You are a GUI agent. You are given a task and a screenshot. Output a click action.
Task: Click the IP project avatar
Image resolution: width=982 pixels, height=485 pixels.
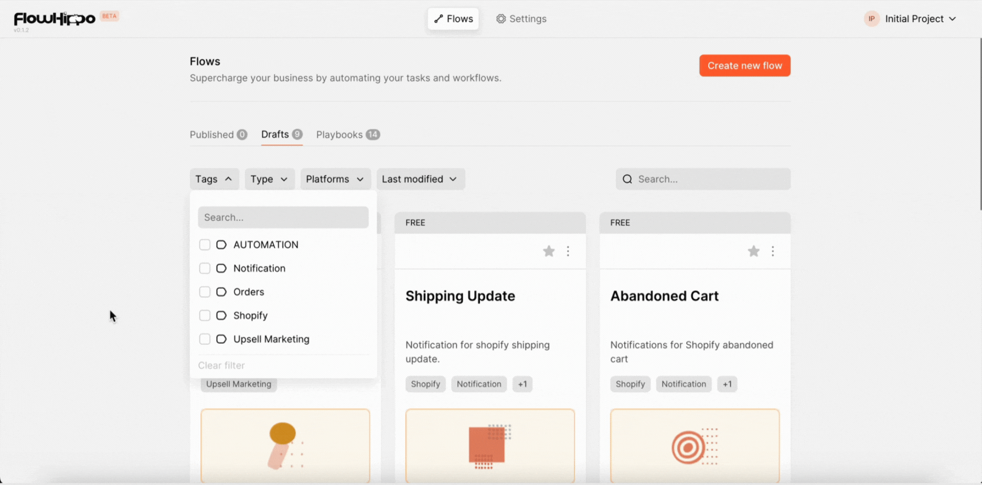871,19
